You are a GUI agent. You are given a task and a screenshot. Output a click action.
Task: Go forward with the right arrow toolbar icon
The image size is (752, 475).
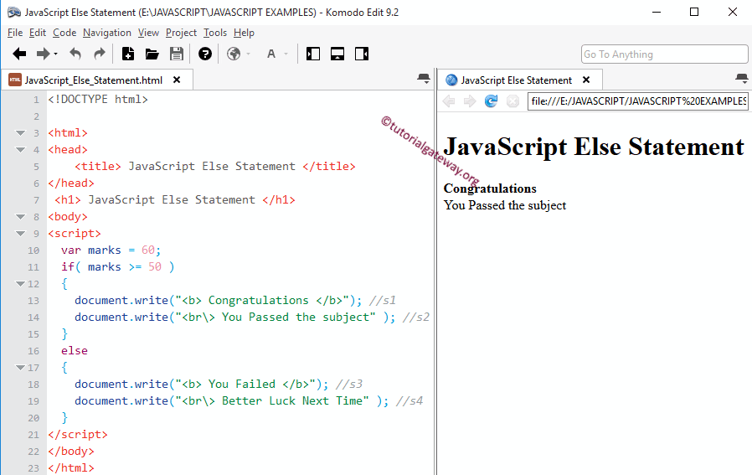coord(44,54)
